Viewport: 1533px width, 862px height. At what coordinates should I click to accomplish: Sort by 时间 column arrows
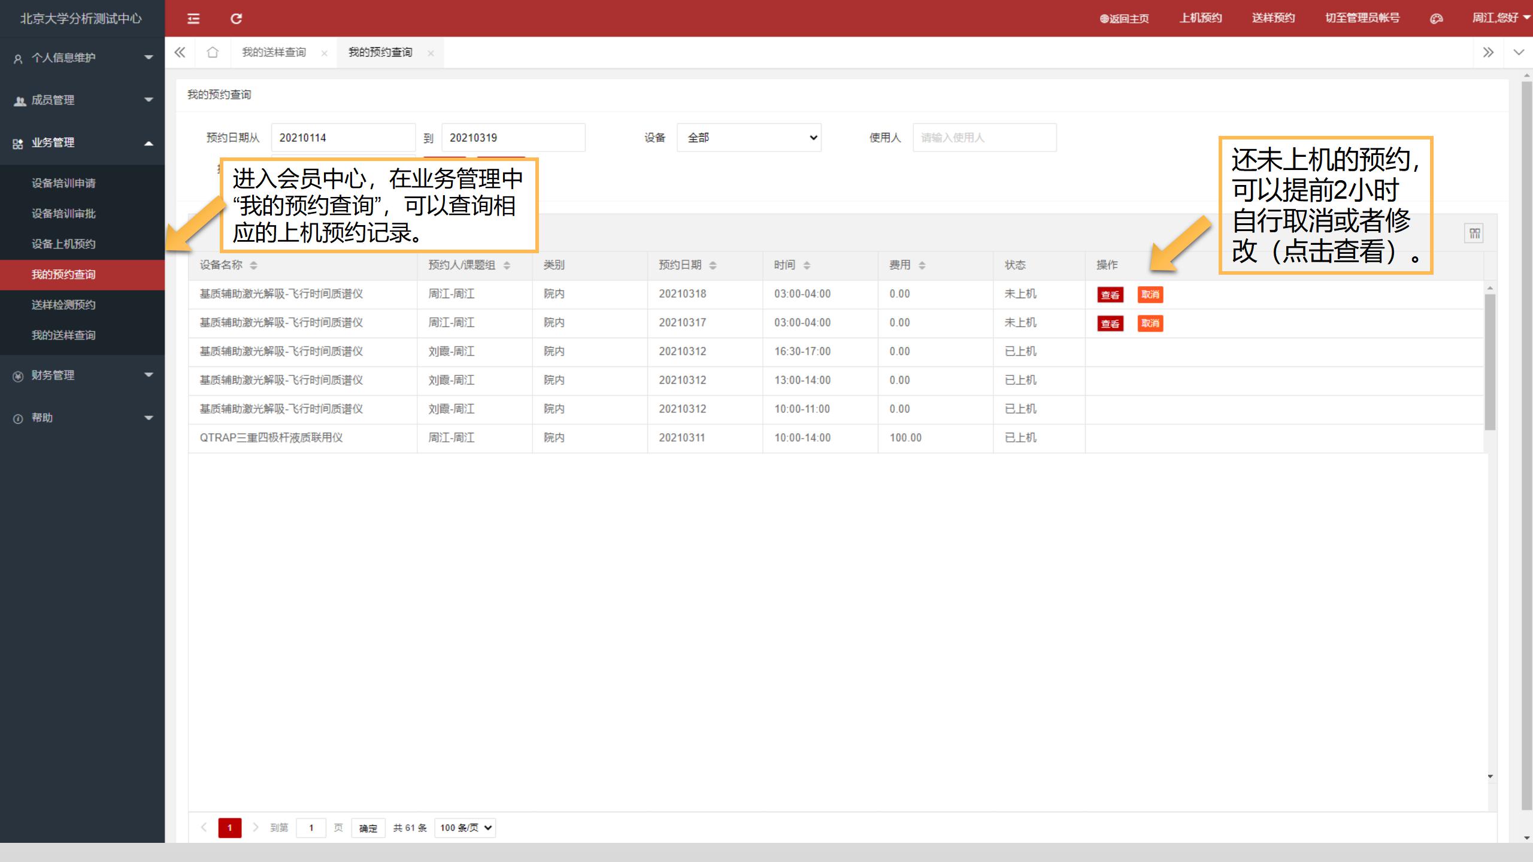(807, 265)
